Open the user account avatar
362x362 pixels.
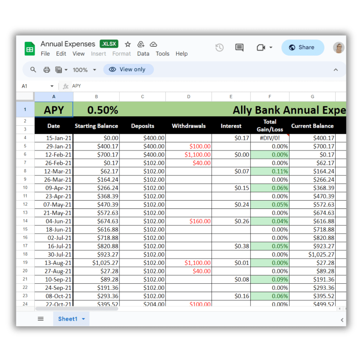338,48
